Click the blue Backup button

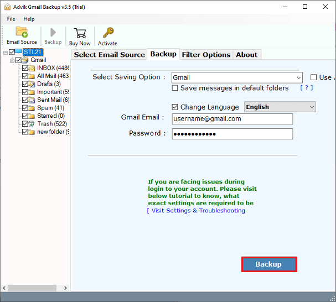point(269,264)
